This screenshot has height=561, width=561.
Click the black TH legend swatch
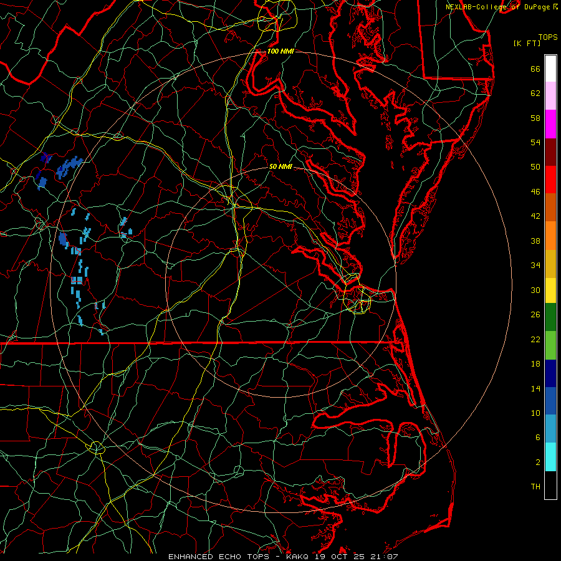pos(550,485)
